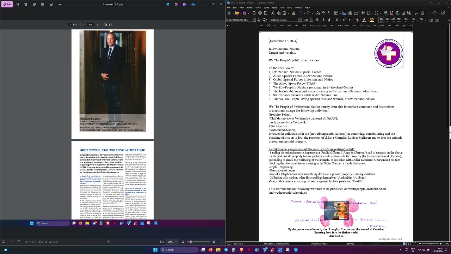Click the Clone Formatting paintbrush icon
This screenshot has width=451, height=254.
[x=294, y=13]
